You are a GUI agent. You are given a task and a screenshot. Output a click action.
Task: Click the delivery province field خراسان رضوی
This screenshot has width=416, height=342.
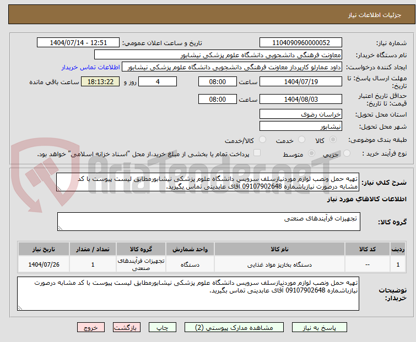301,114
